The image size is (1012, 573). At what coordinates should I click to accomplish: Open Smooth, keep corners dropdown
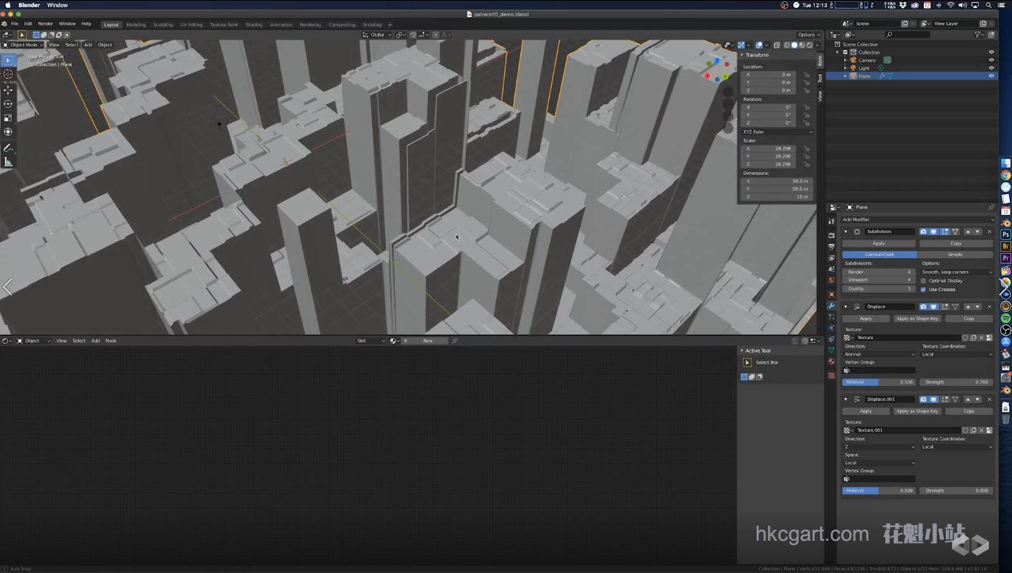pyautogui.click(x=957, y=272)
